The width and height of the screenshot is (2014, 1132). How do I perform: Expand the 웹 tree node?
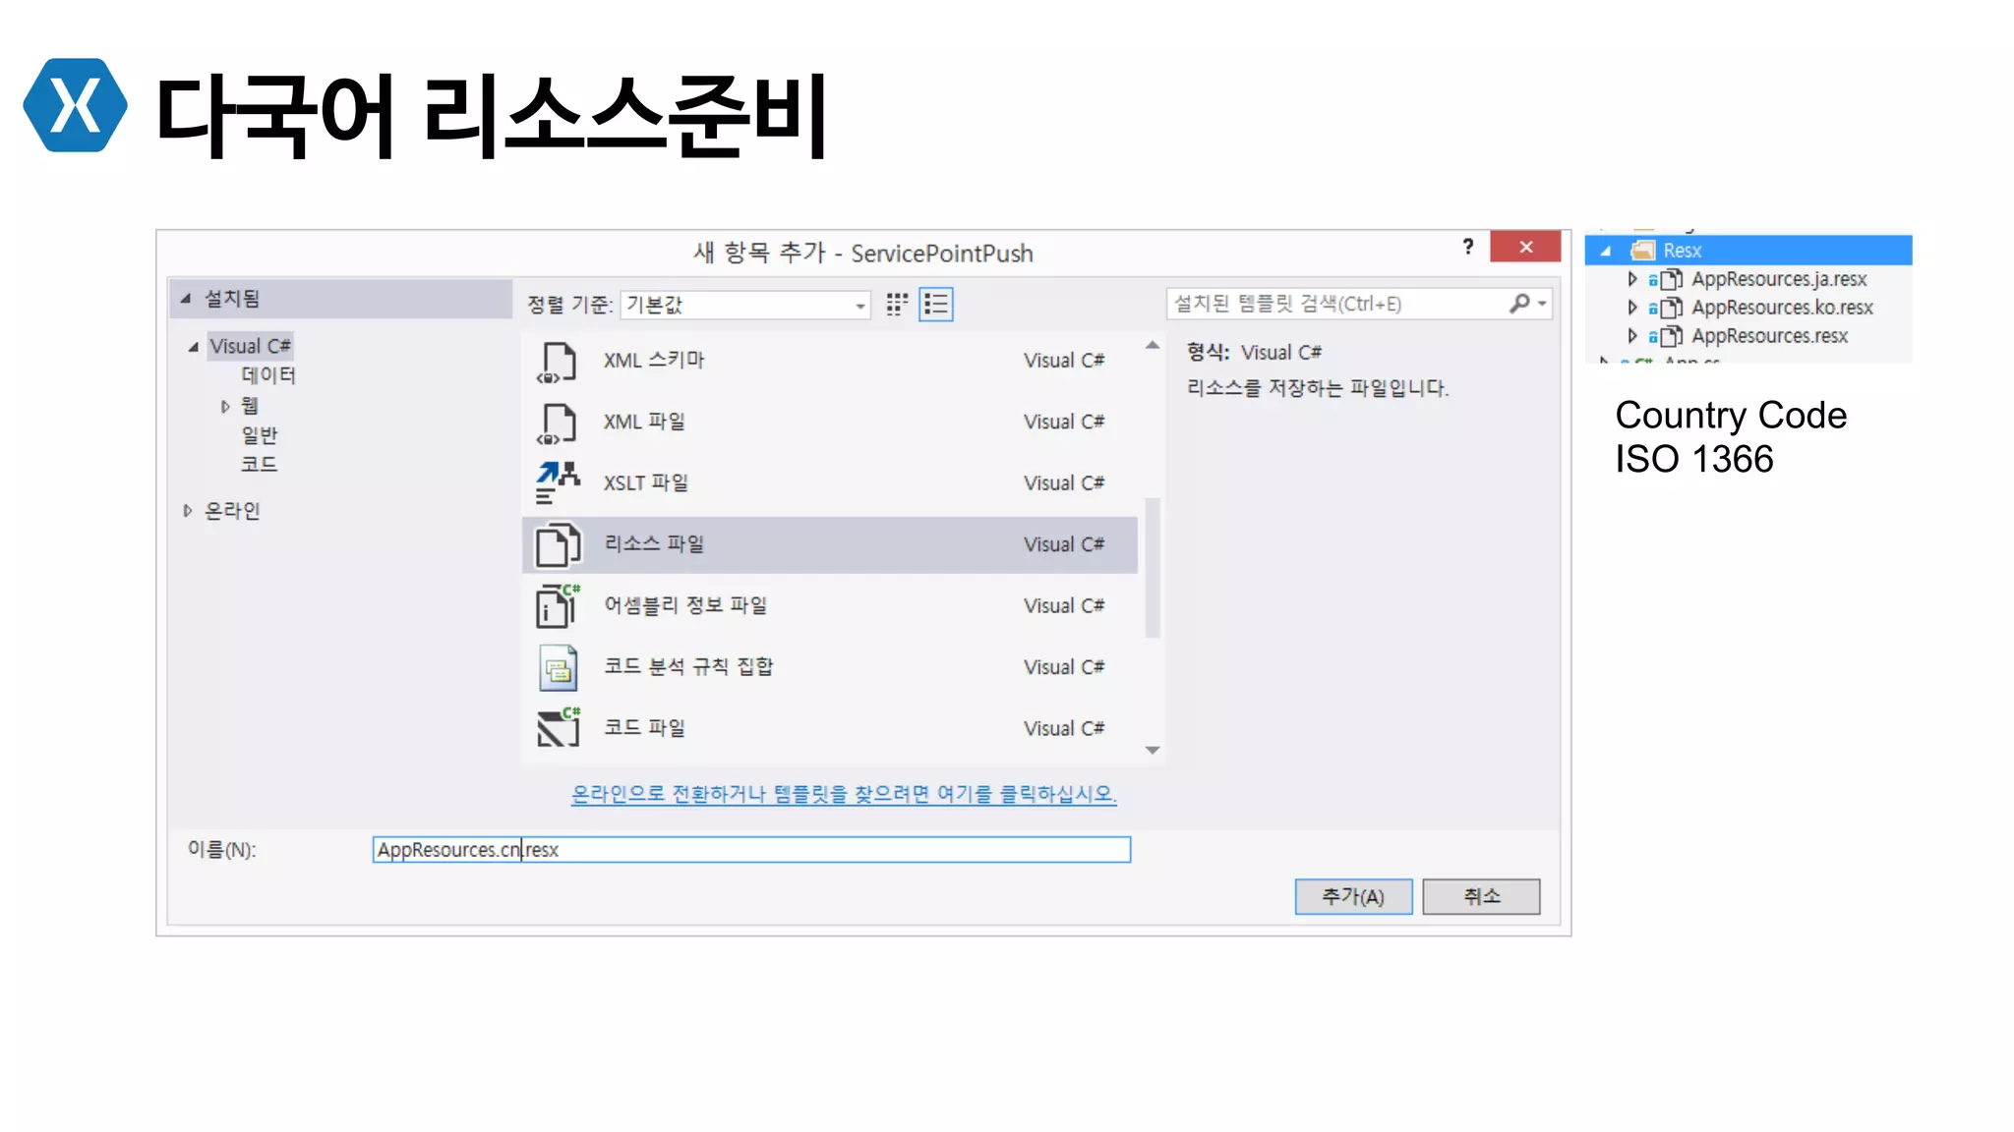coord(225,407)
